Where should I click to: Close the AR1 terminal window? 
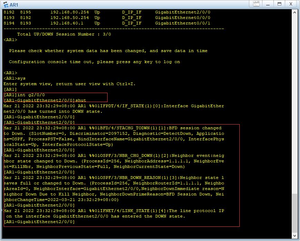(x=291, y=4)
